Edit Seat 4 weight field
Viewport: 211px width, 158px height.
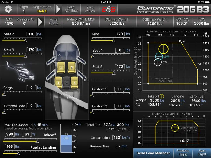pos(120,50)
